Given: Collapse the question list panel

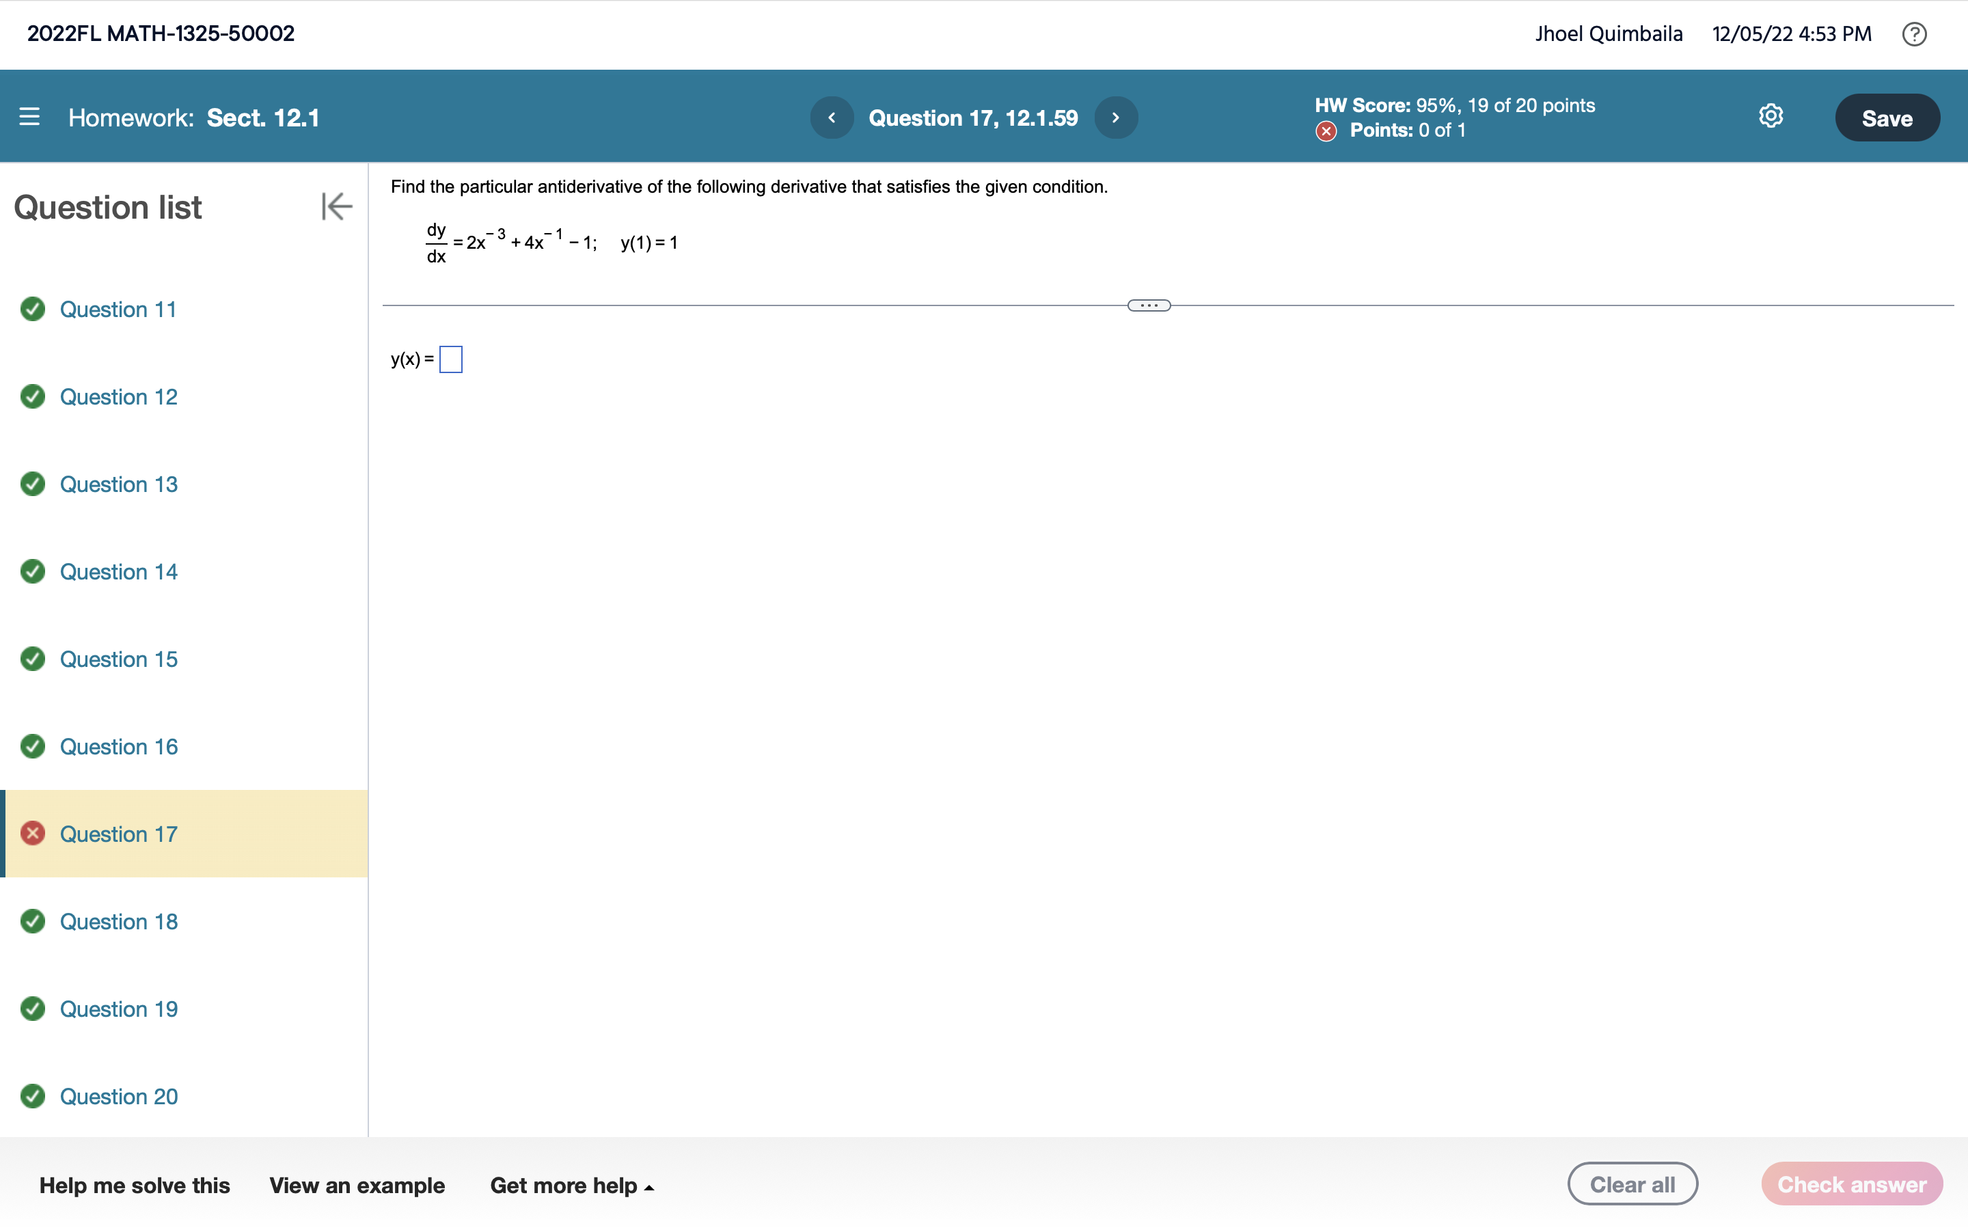Looking at the screenshot, I should 336,206.
